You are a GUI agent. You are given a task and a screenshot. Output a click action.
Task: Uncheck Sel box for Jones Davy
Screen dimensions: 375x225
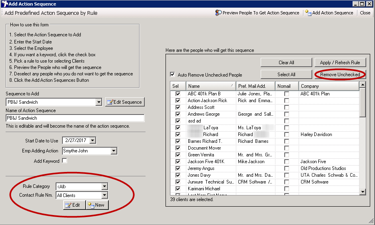[178, 175]
